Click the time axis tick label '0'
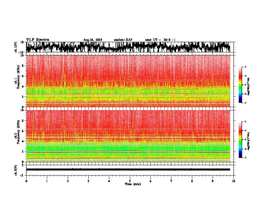Viewport: 263px width, 203px height. [x=26, y=181]
